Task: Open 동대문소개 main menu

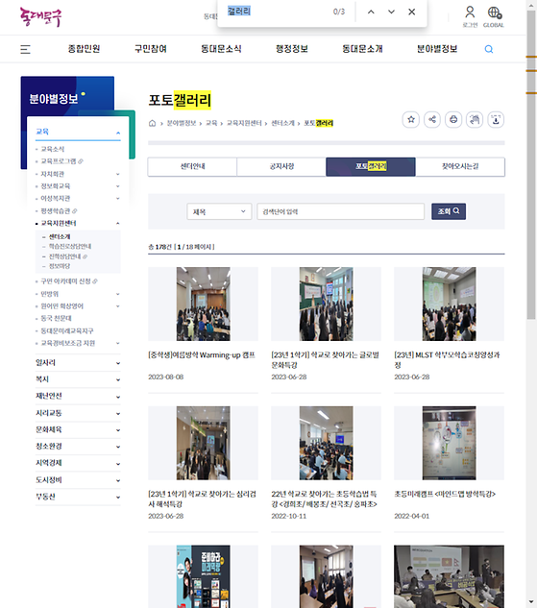Action: click(362, 49)
